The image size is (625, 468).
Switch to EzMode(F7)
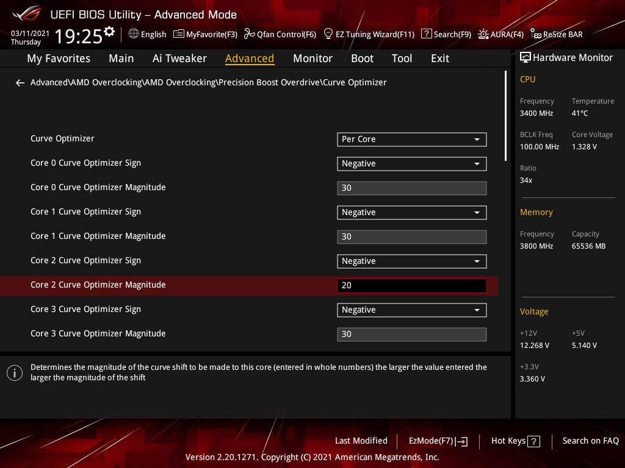pyautogui.click(x=438, y=441)
